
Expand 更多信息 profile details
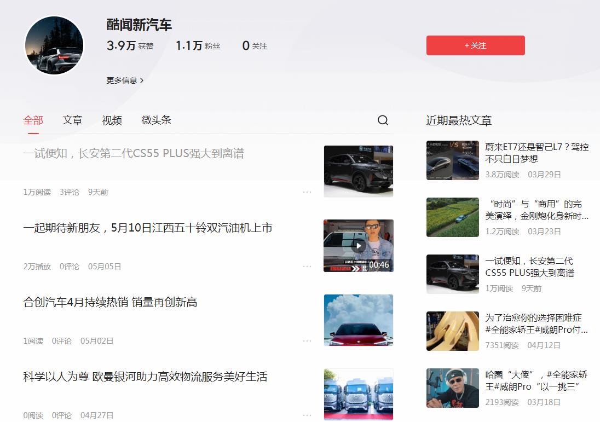125,80
